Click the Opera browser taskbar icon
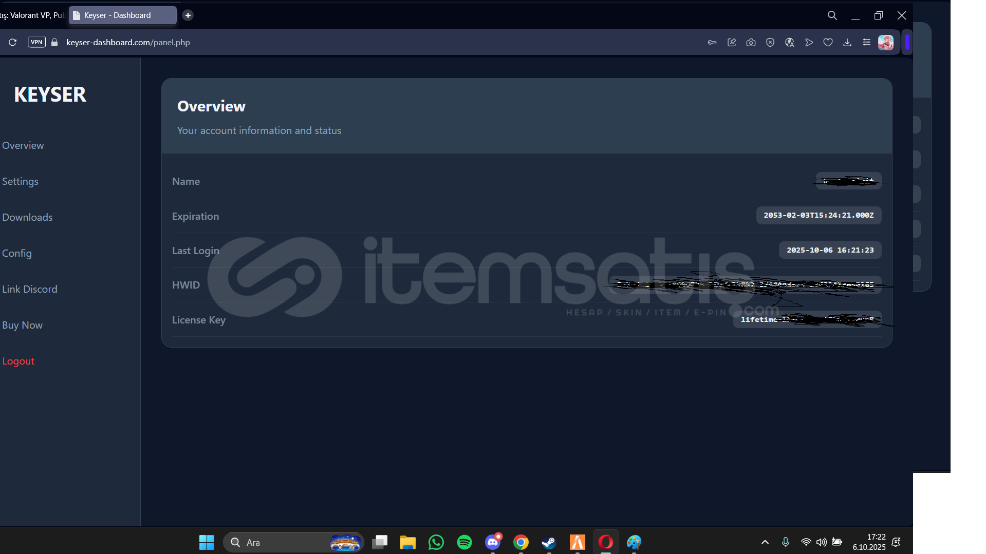986x554 pixels. click(606, 542)
